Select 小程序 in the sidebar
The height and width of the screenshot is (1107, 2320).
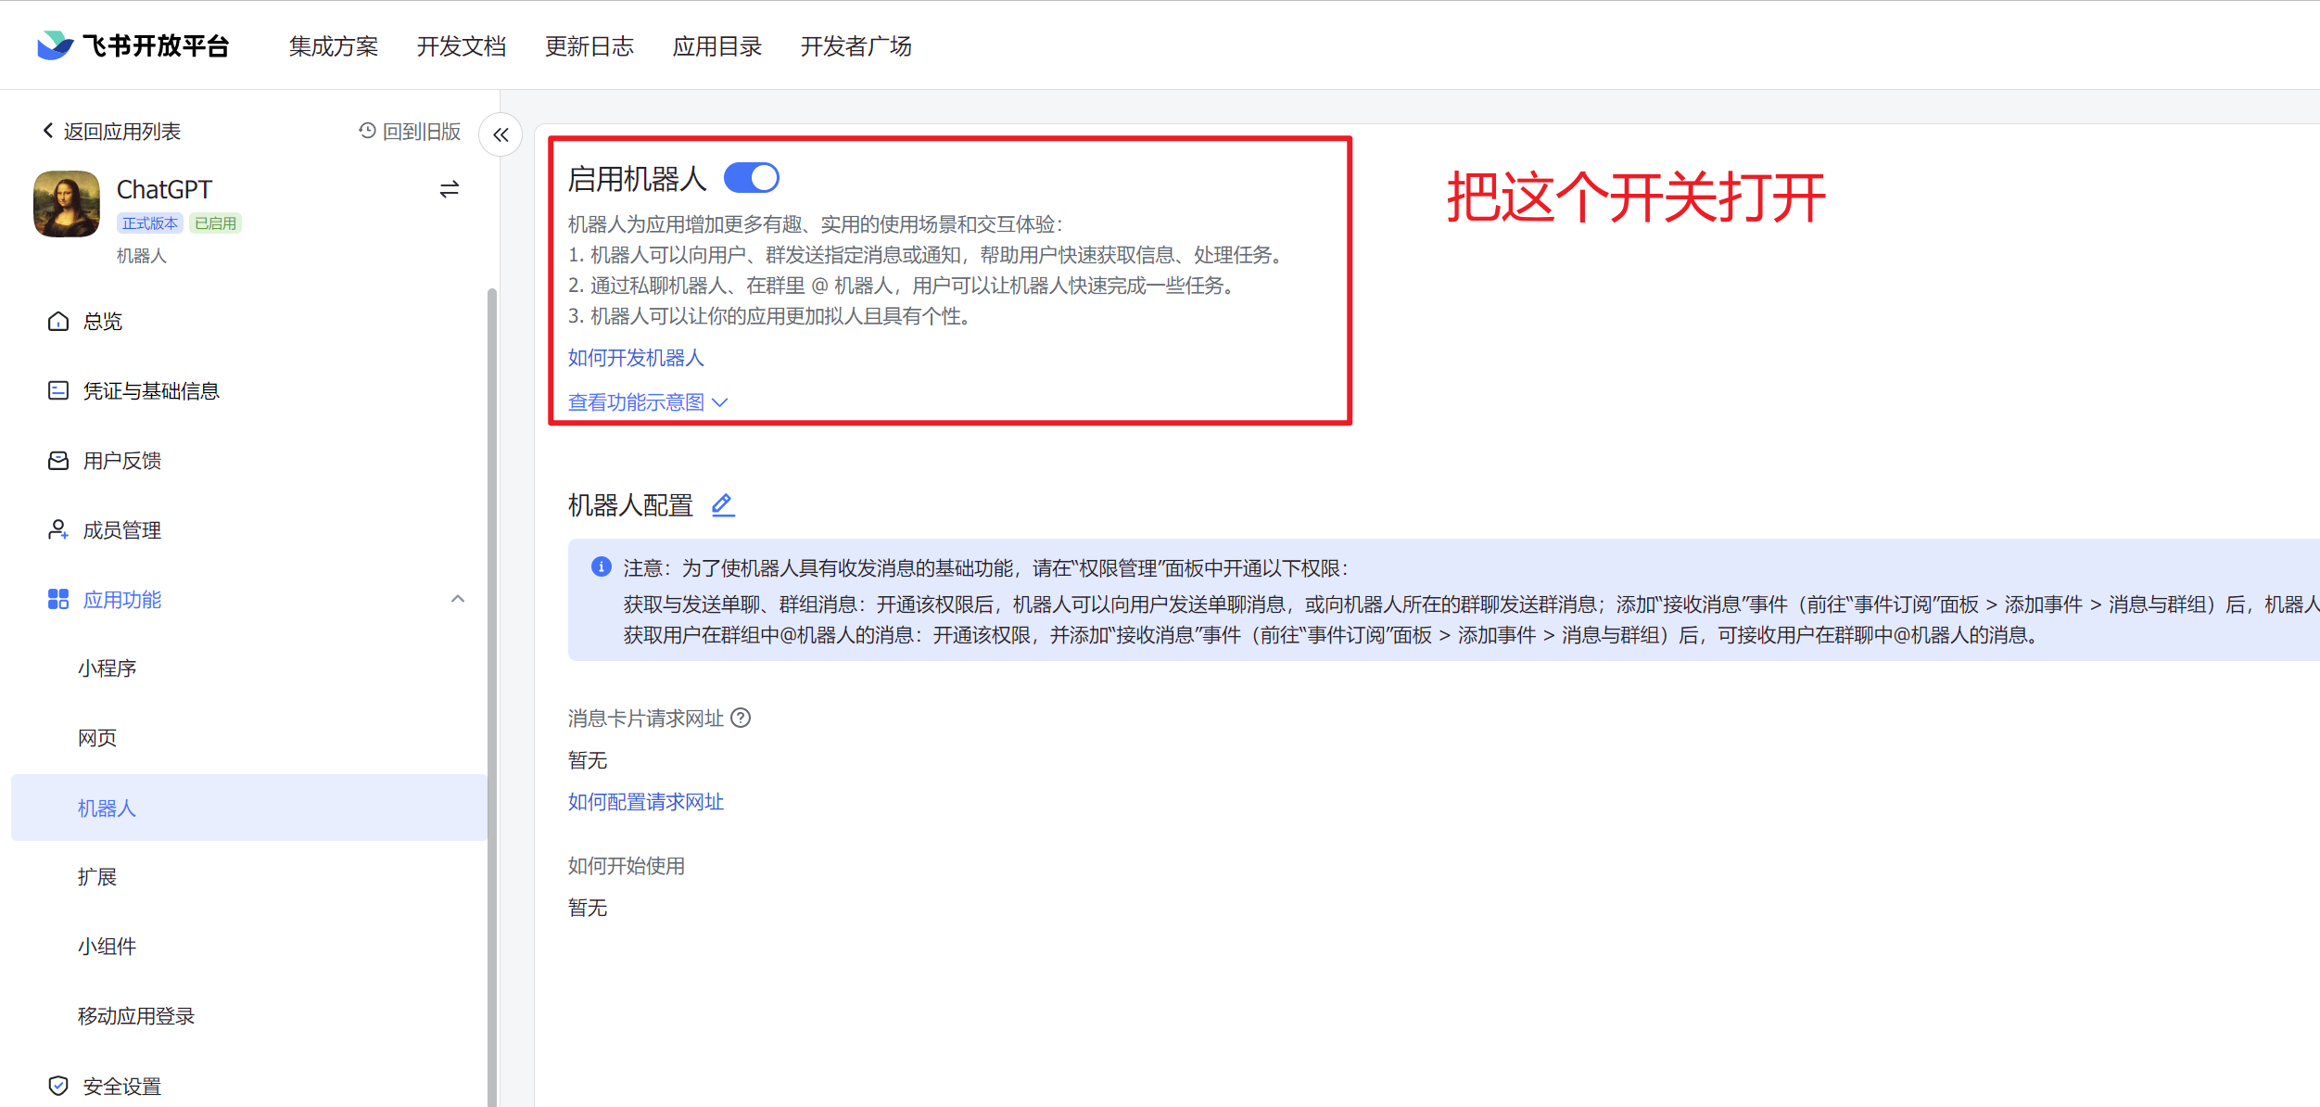tap(107, 668)
